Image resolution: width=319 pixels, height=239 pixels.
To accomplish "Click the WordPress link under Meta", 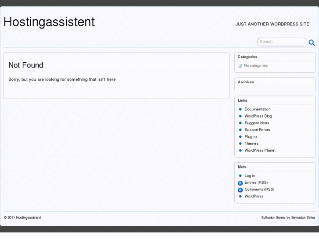I will [x=254, y=196].
